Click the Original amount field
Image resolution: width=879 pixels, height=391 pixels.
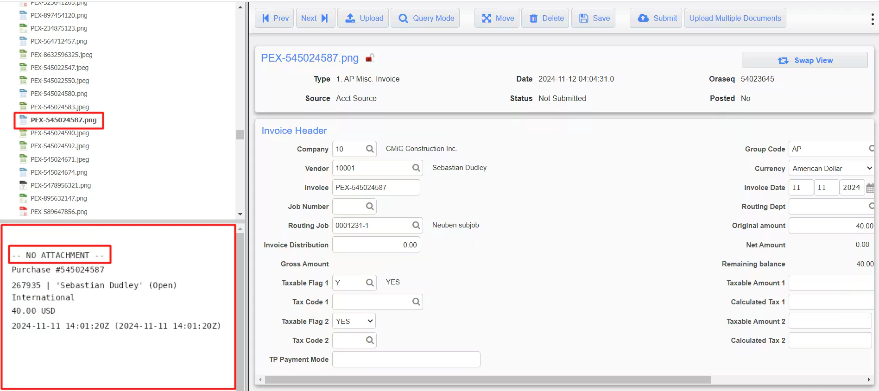[832, 226]
